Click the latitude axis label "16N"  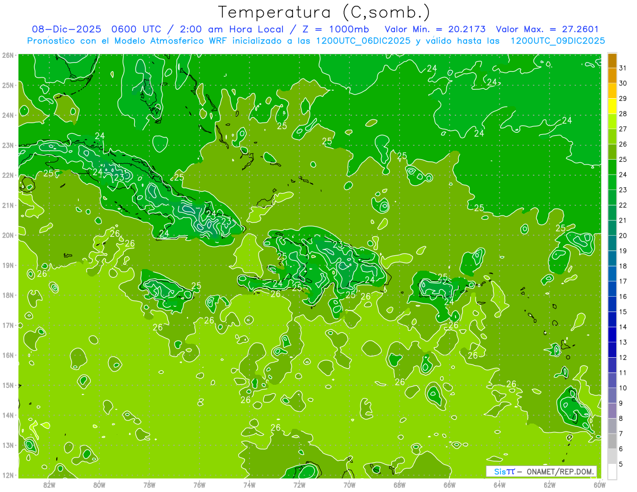[8, 355]
